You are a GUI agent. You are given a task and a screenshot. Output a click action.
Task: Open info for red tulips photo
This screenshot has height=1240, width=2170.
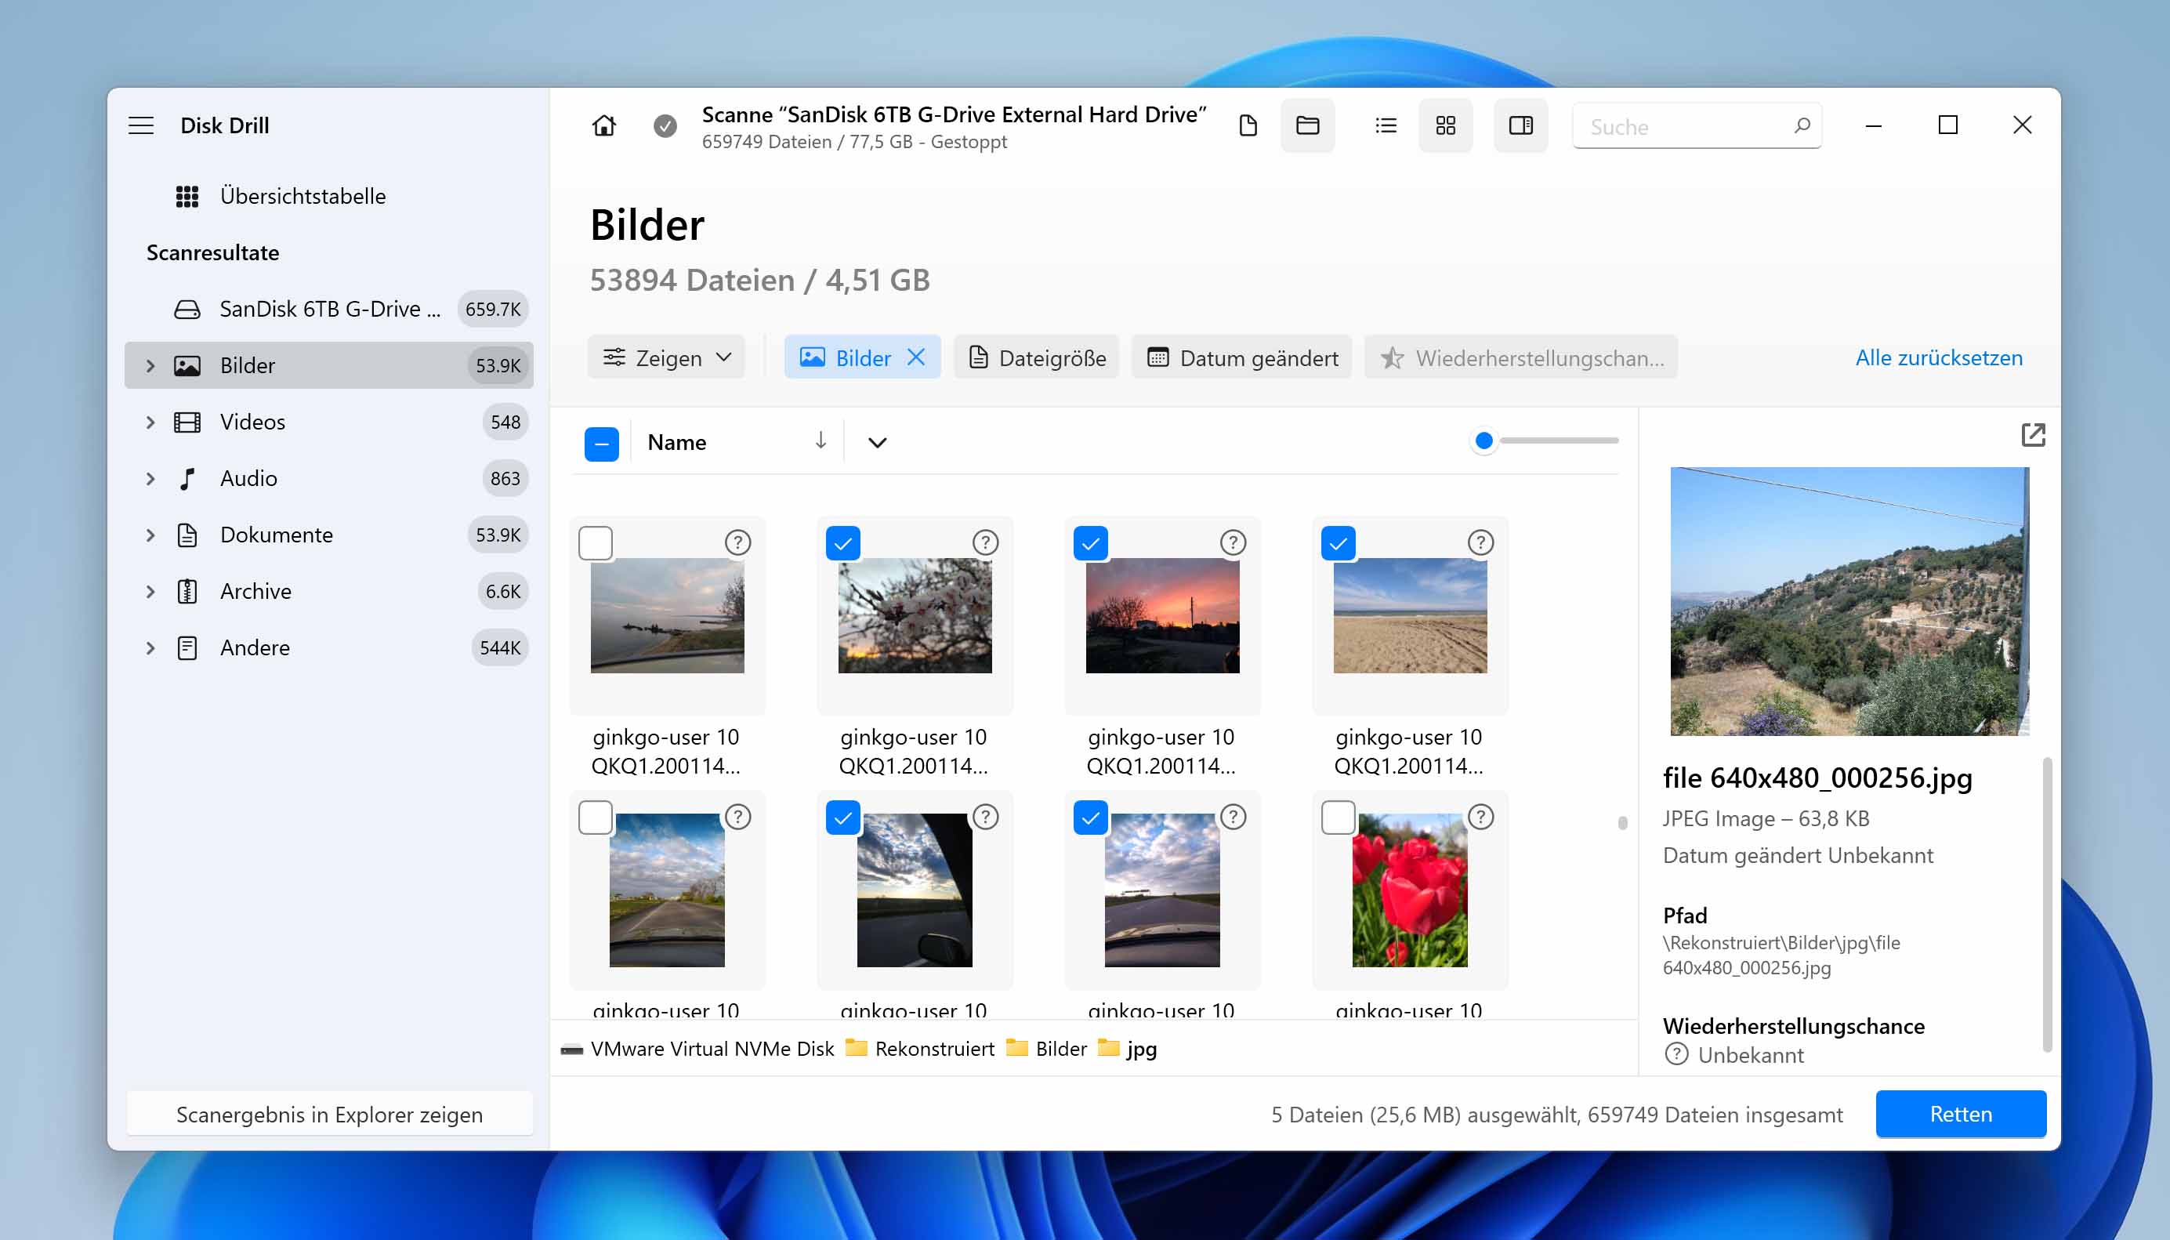[x=1480, y=817]
